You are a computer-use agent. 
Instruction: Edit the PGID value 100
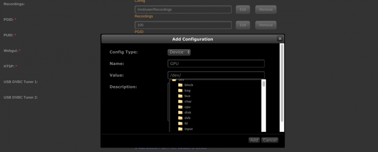[x=243, y=25]
